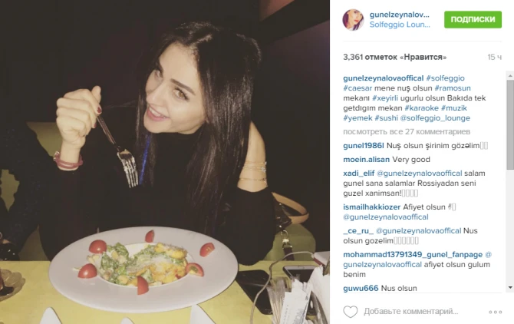This screenshot has width=514, height=324.
Task: Open commenter moein.alisan profile
Action: (366, 160)
